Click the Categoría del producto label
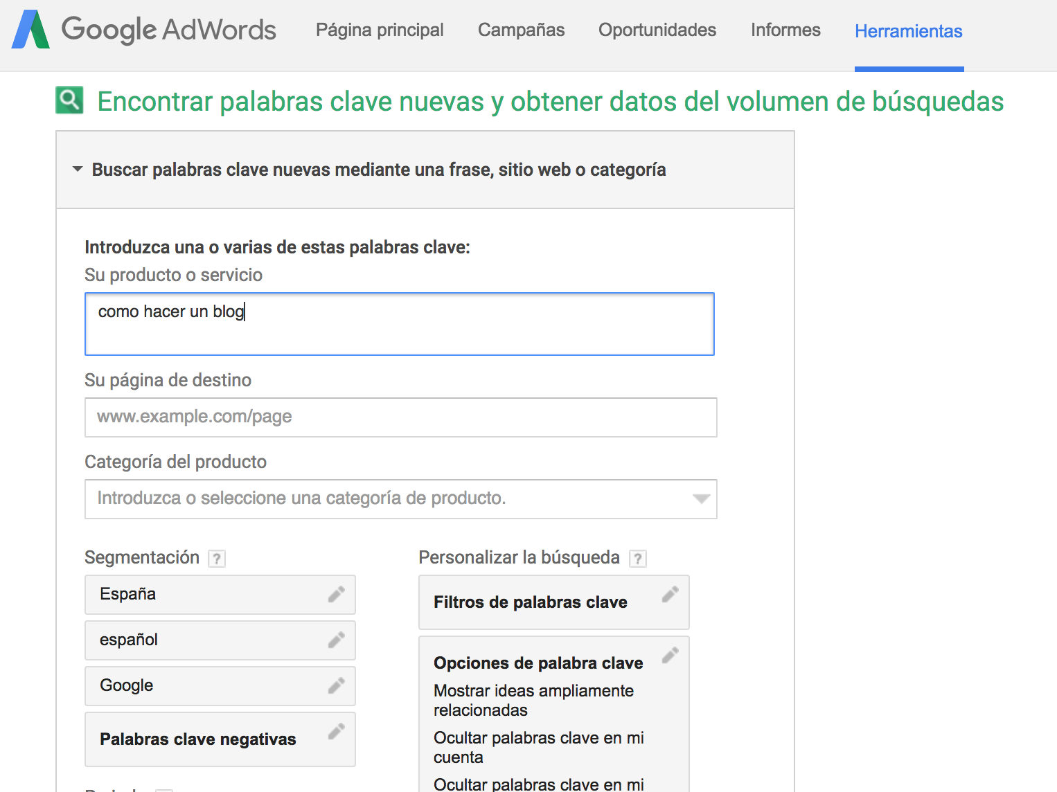The image size is (1057, 792). pyautogui.click(x=175, y=462)
